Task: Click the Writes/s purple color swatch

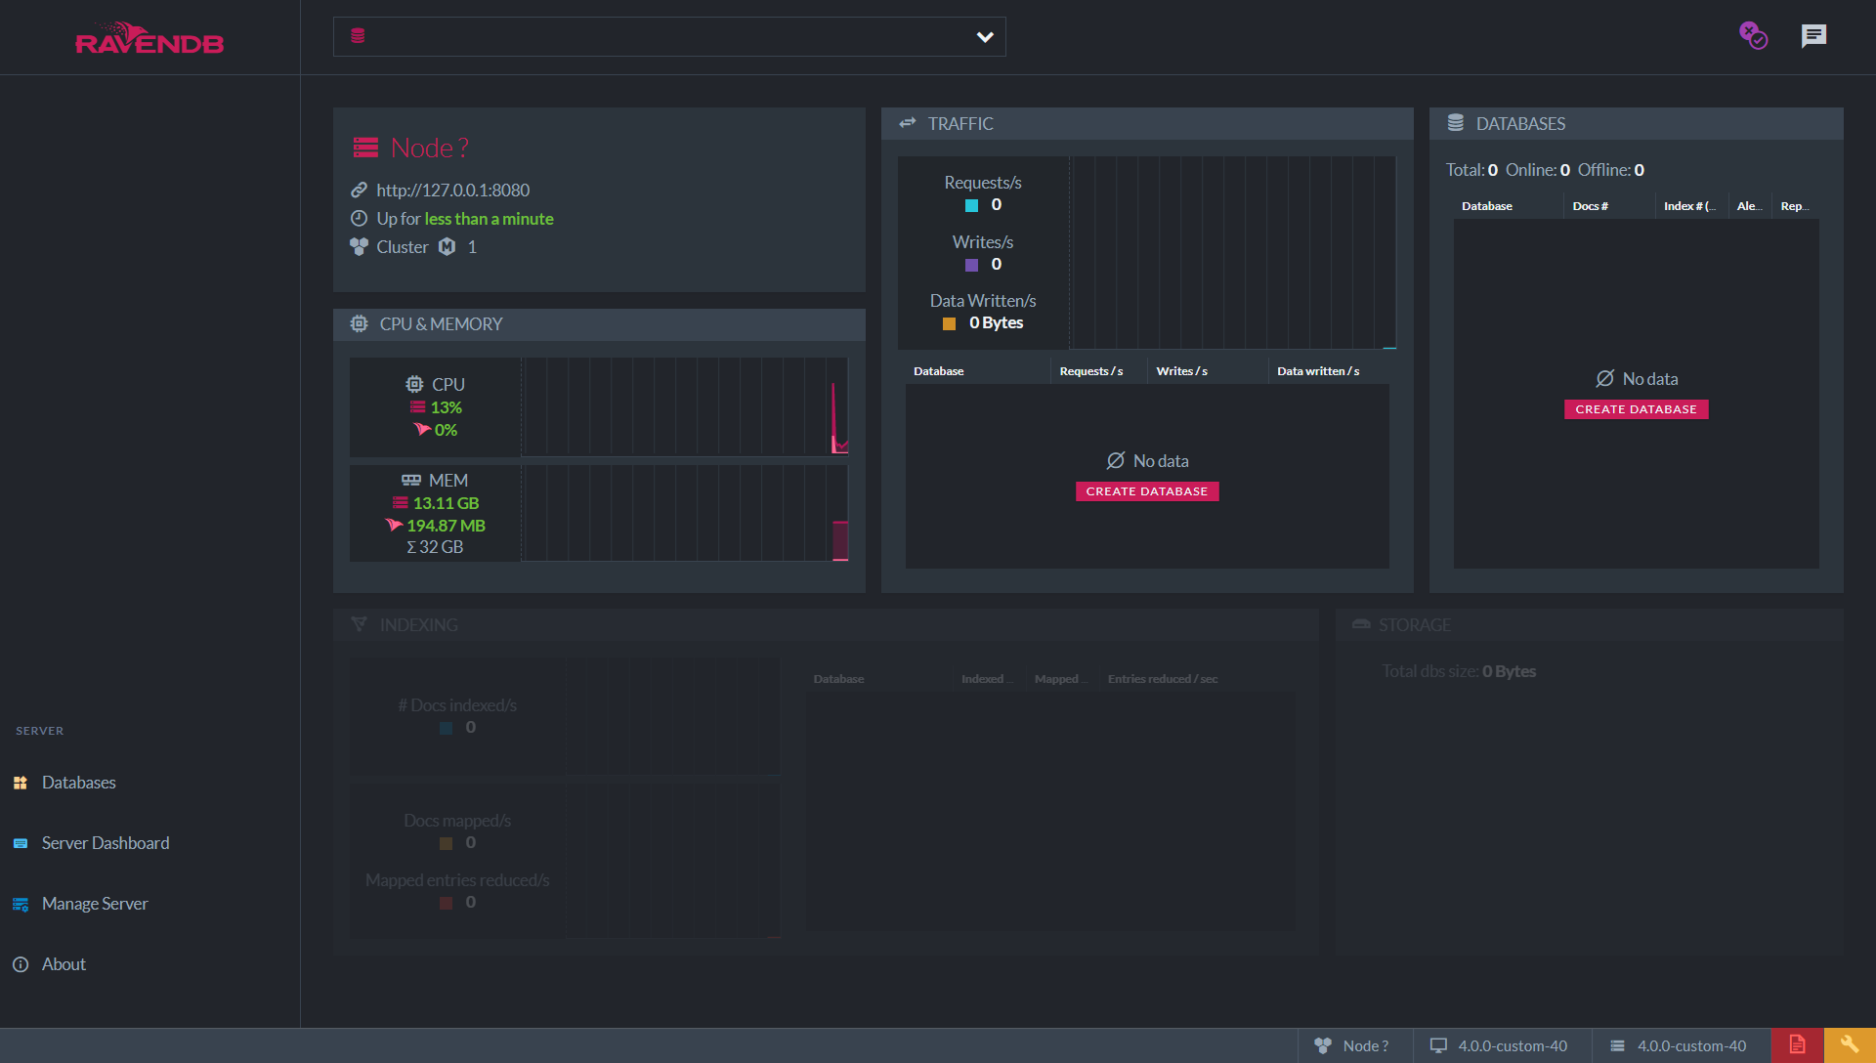Action: point(971,265)
